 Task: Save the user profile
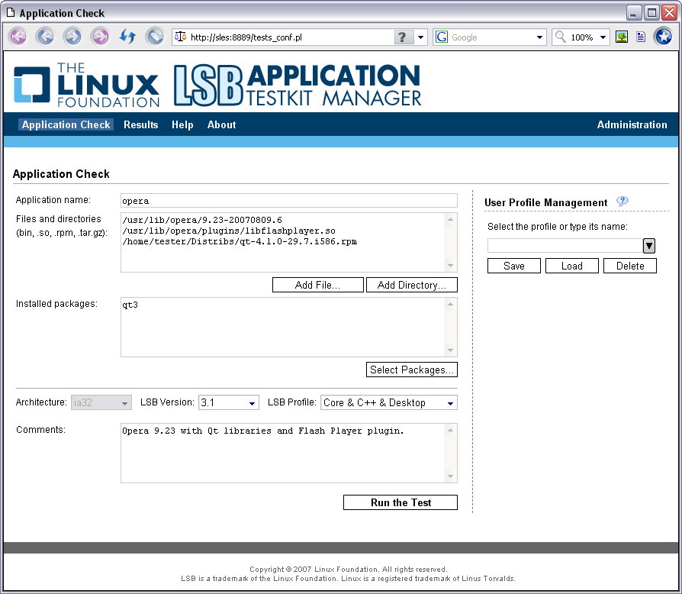(x=514, y=266)
